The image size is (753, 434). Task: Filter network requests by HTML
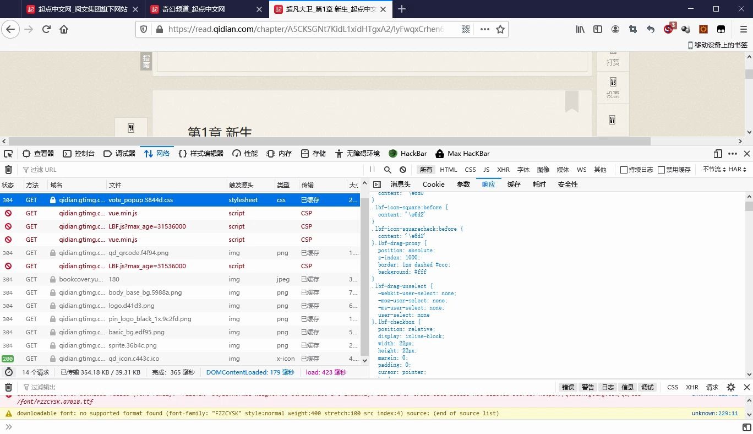[x=449, y=170]
